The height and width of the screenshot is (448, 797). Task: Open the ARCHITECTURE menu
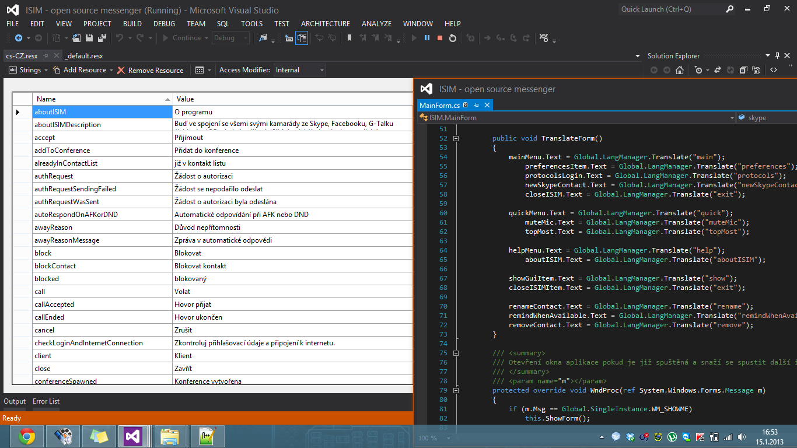click(x=326, y=24)
